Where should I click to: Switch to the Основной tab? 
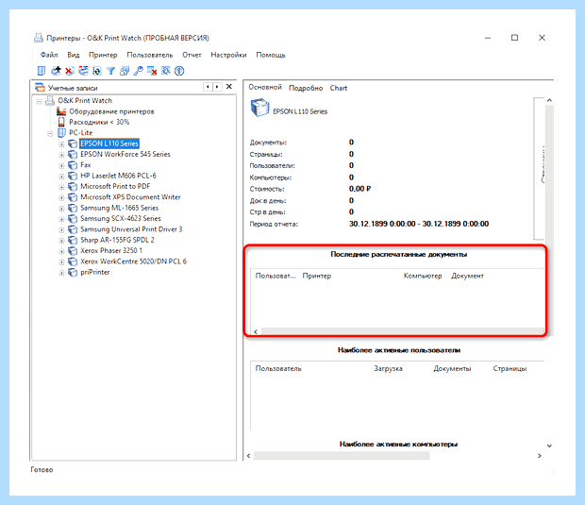pyautogui.click(x=265, y=87)
